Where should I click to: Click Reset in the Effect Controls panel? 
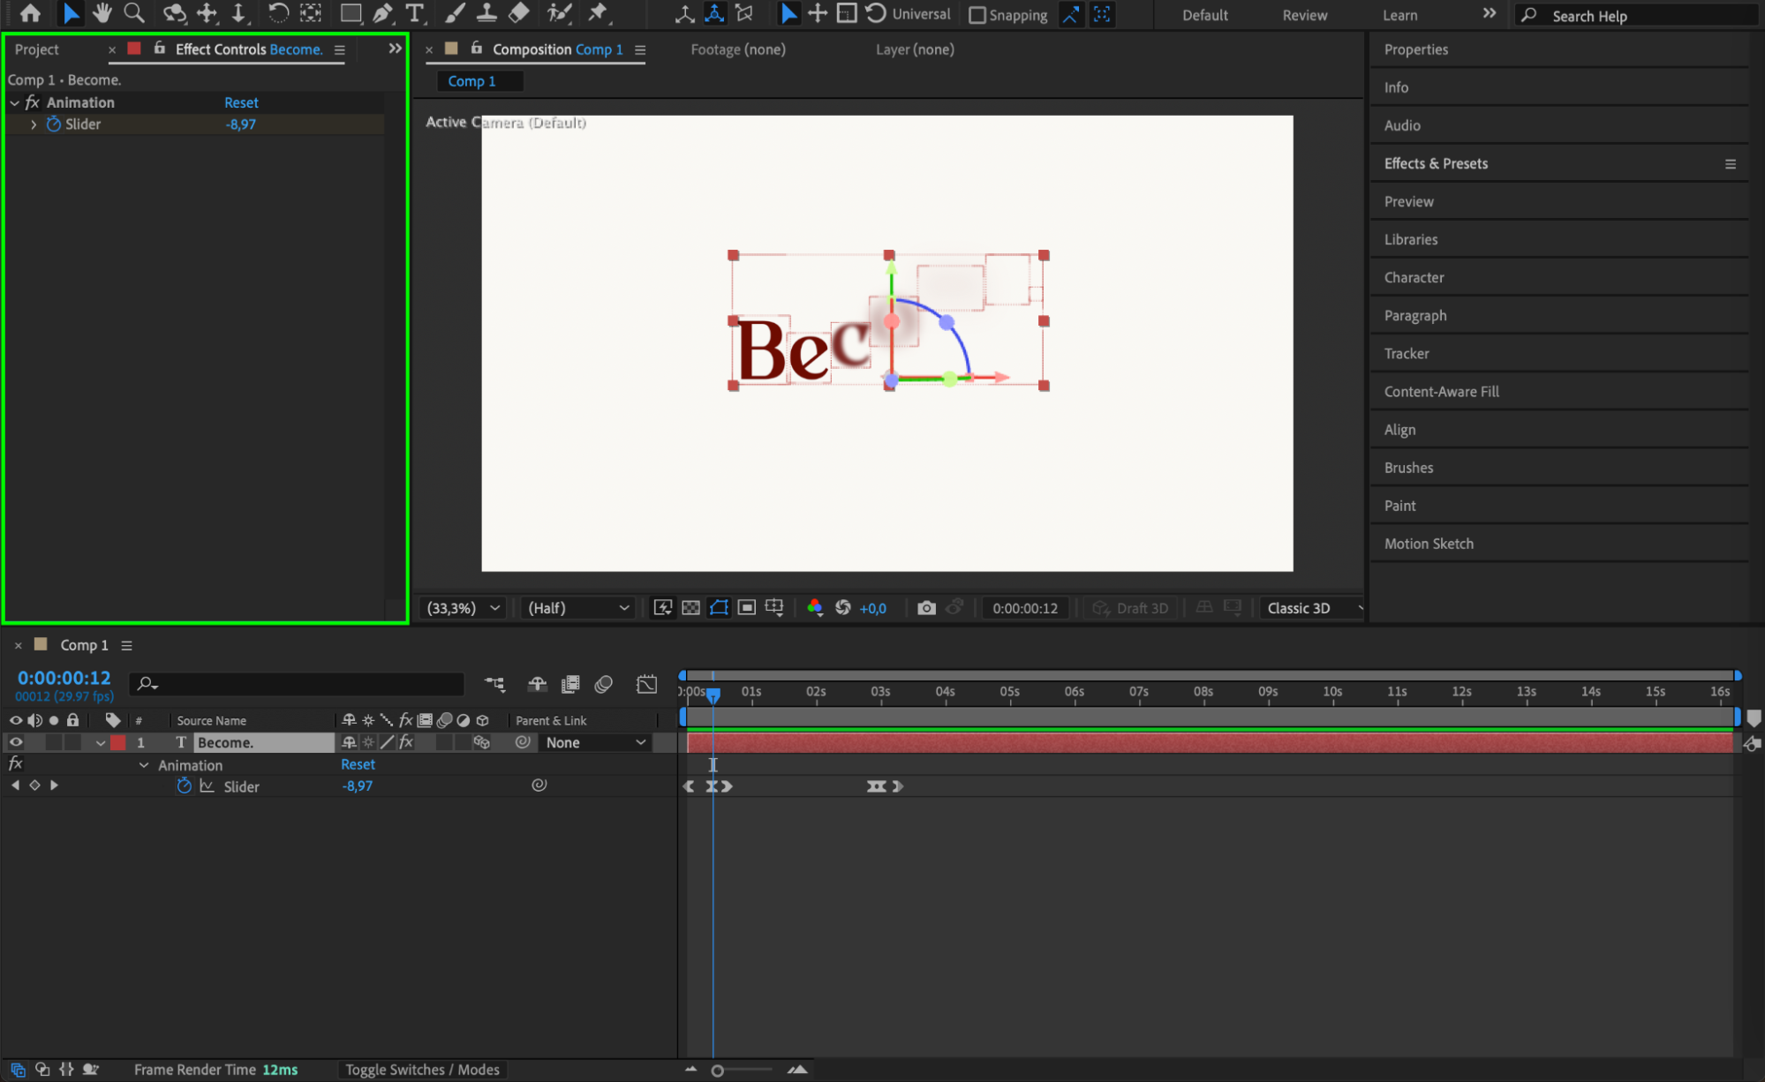click(241, 102)
